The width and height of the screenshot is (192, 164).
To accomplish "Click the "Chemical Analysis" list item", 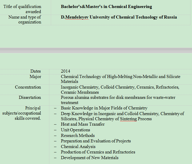I will pyautogui.click(x=78, y=146).
